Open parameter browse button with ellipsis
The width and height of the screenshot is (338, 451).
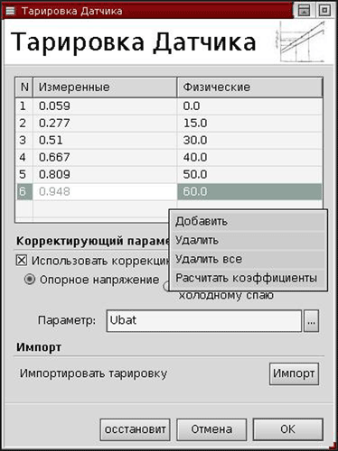311,321
